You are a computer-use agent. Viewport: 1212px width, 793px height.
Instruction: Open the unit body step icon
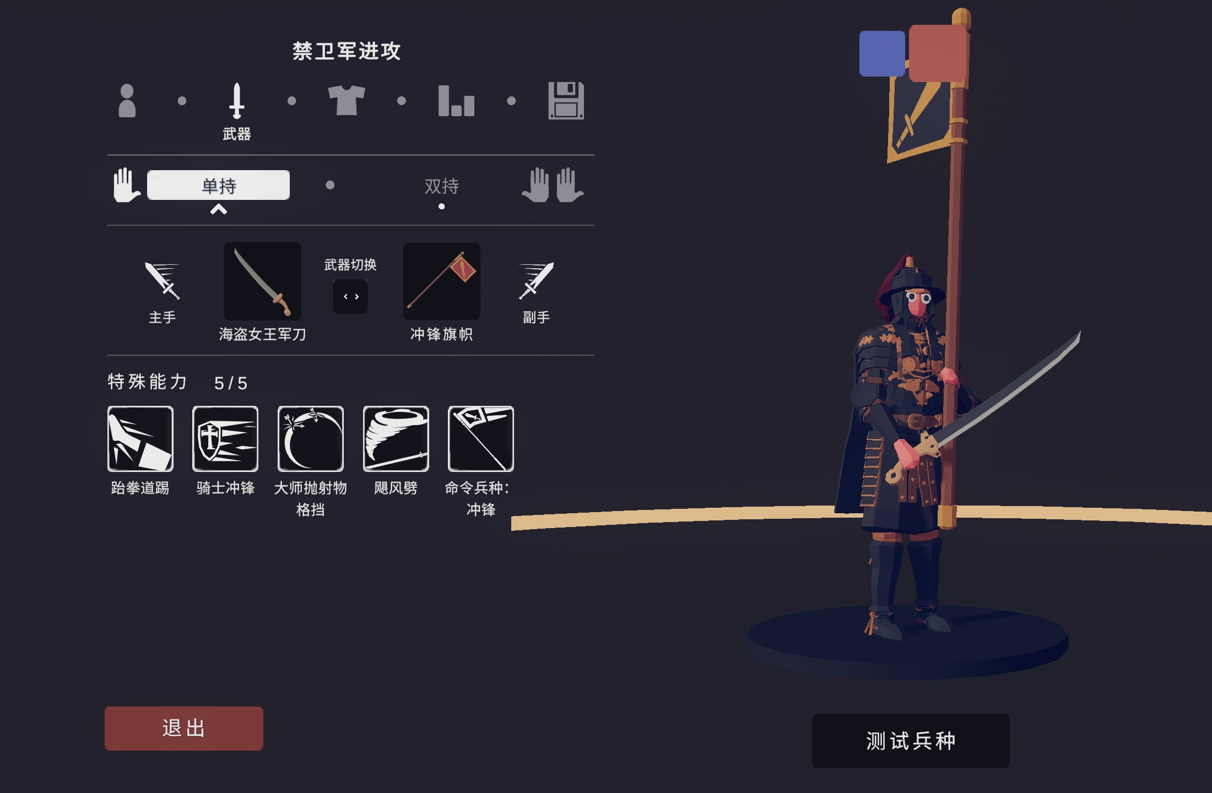(x=127, y=101)
